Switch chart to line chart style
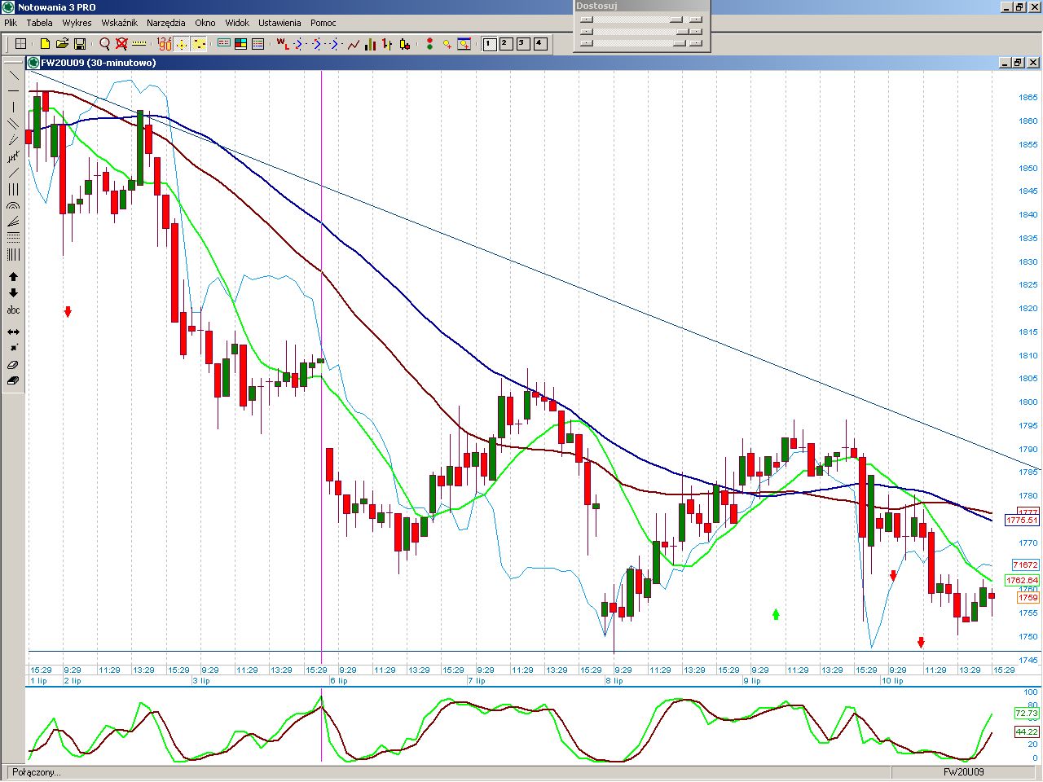 [x=353, y=44]
